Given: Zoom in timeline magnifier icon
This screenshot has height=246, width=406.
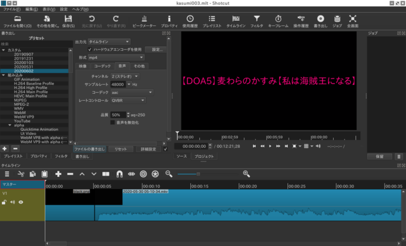Looking at the screenshot, I should [x=247, y=174].
